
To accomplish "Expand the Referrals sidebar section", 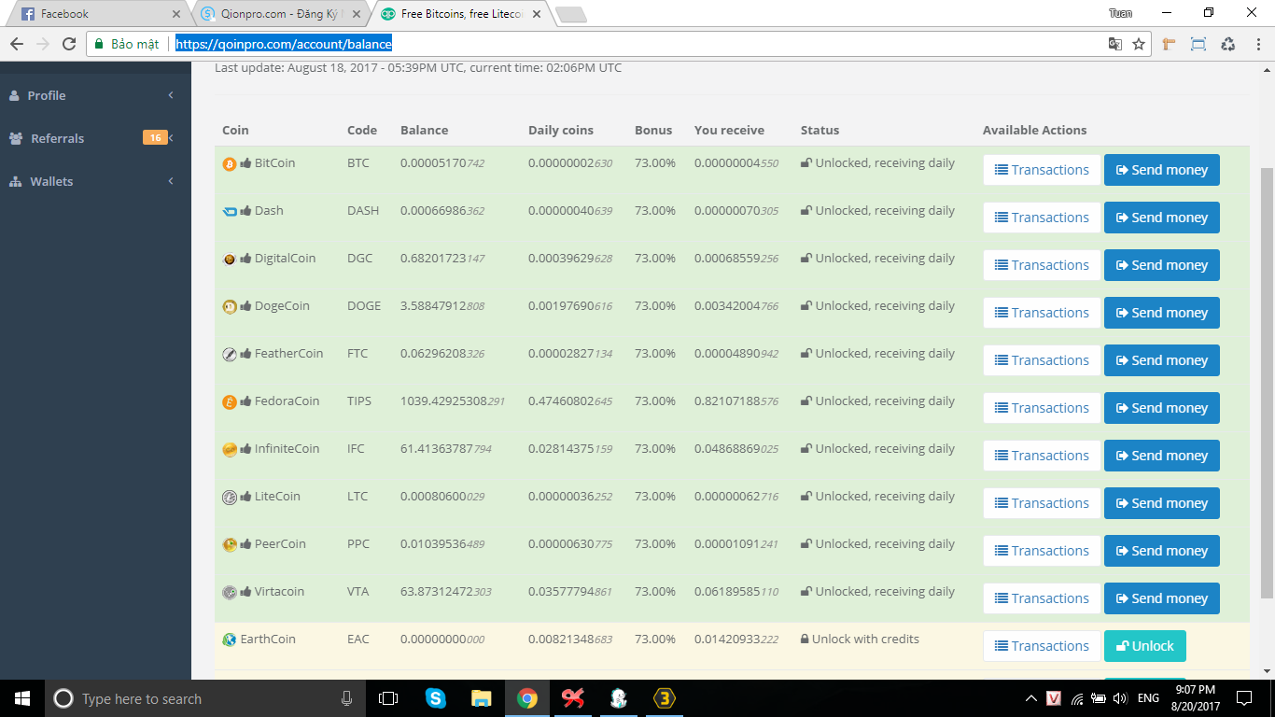I will pos(57,138).
